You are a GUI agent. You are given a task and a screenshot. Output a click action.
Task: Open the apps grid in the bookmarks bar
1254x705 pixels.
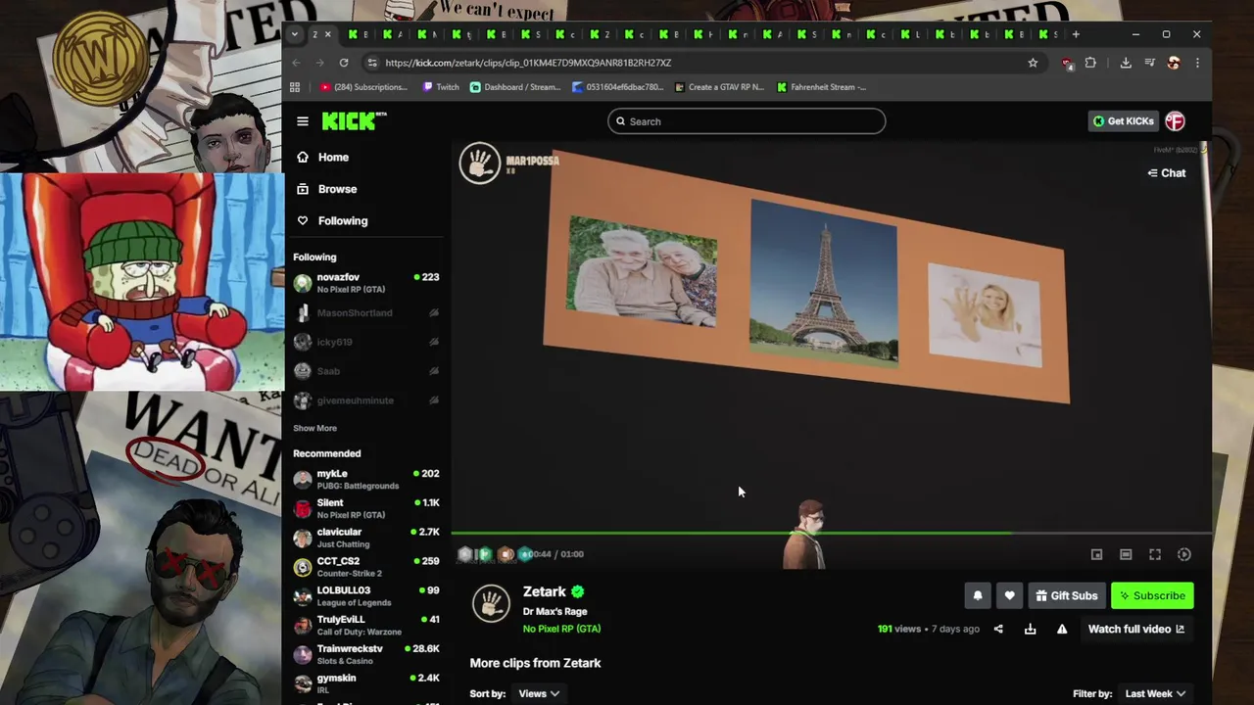coord(295,87)
